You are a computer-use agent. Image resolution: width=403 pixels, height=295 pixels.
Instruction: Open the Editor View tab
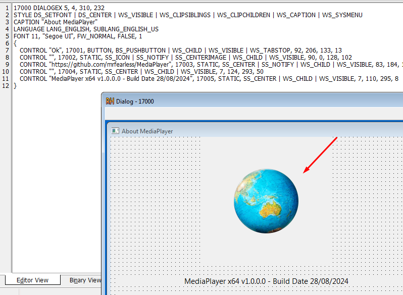tap(32, 280)
